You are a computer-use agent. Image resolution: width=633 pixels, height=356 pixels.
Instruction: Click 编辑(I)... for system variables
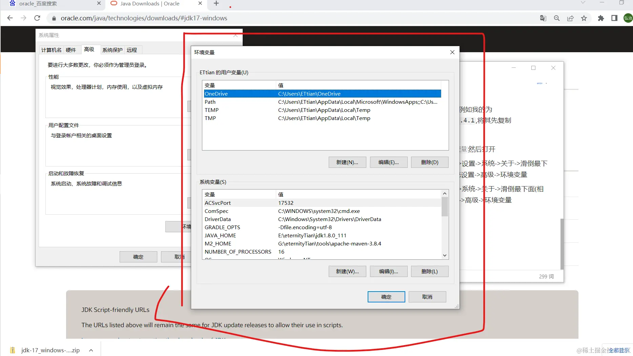point(389,272)
